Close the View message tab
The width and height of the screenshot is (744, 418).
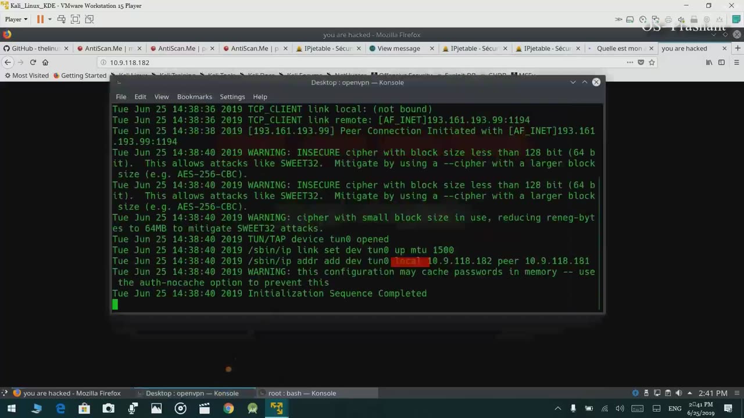(x=431, y=48)
